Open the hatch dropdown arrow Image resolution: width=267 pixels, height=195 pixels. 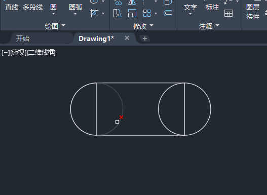click(103, 13)
